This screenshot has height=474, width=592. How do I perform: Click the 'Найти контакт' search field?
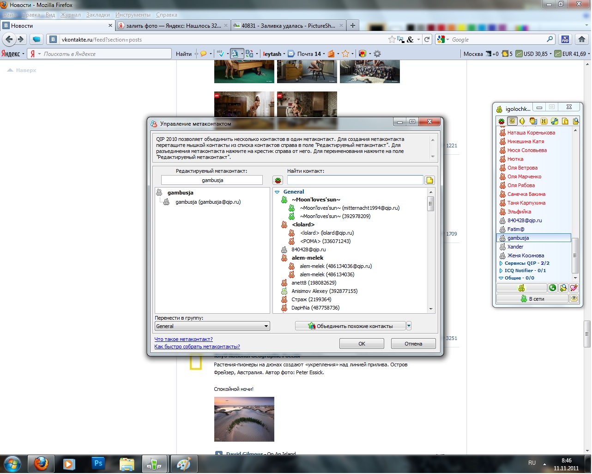pos(355,180)
